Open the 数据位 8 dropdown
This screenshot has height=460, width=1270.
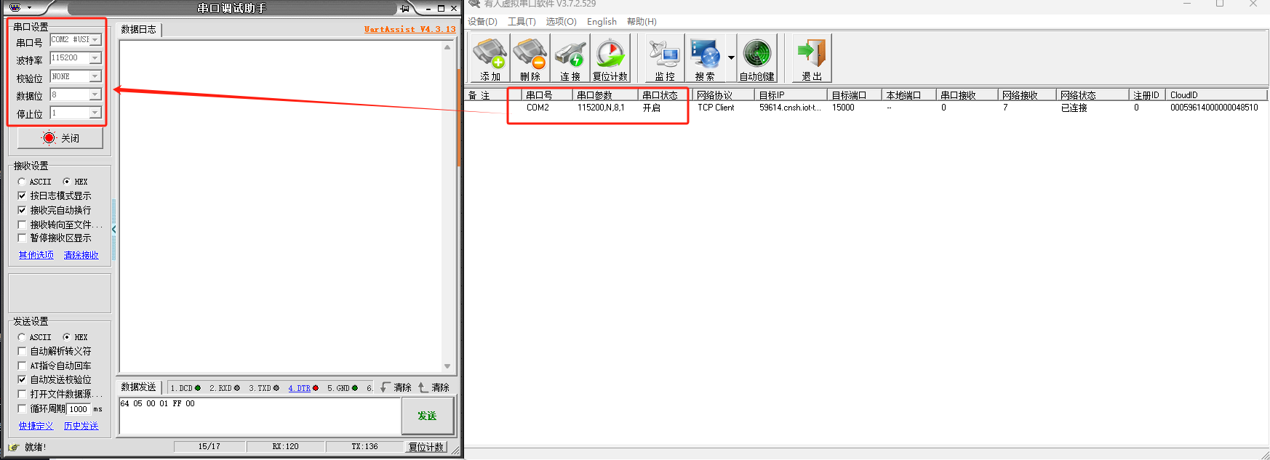[95, 94]
